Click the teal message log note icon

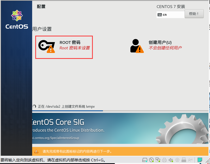(200, 160)
